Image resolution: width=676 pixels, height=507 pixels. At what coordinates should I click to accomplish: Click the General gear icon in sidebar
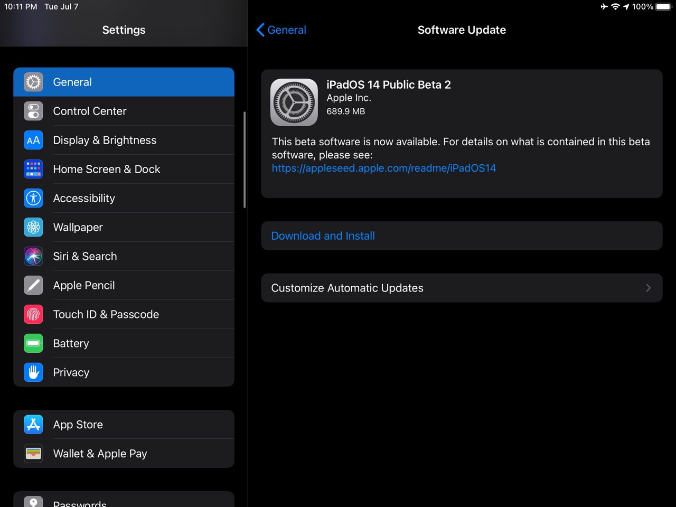[x=33, y=82]
